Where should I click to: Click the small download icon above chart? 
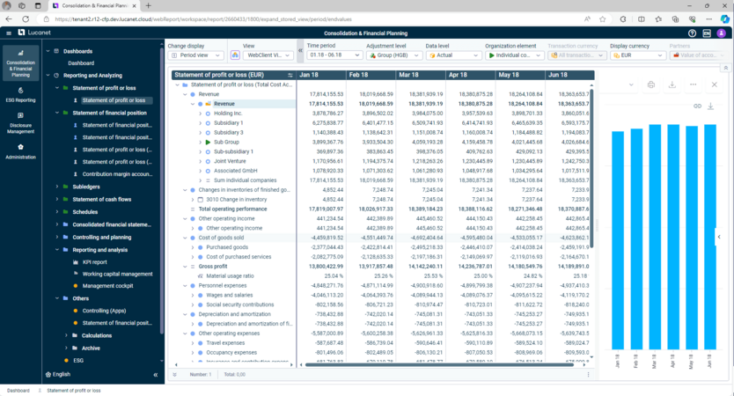[x=710, y=106]
